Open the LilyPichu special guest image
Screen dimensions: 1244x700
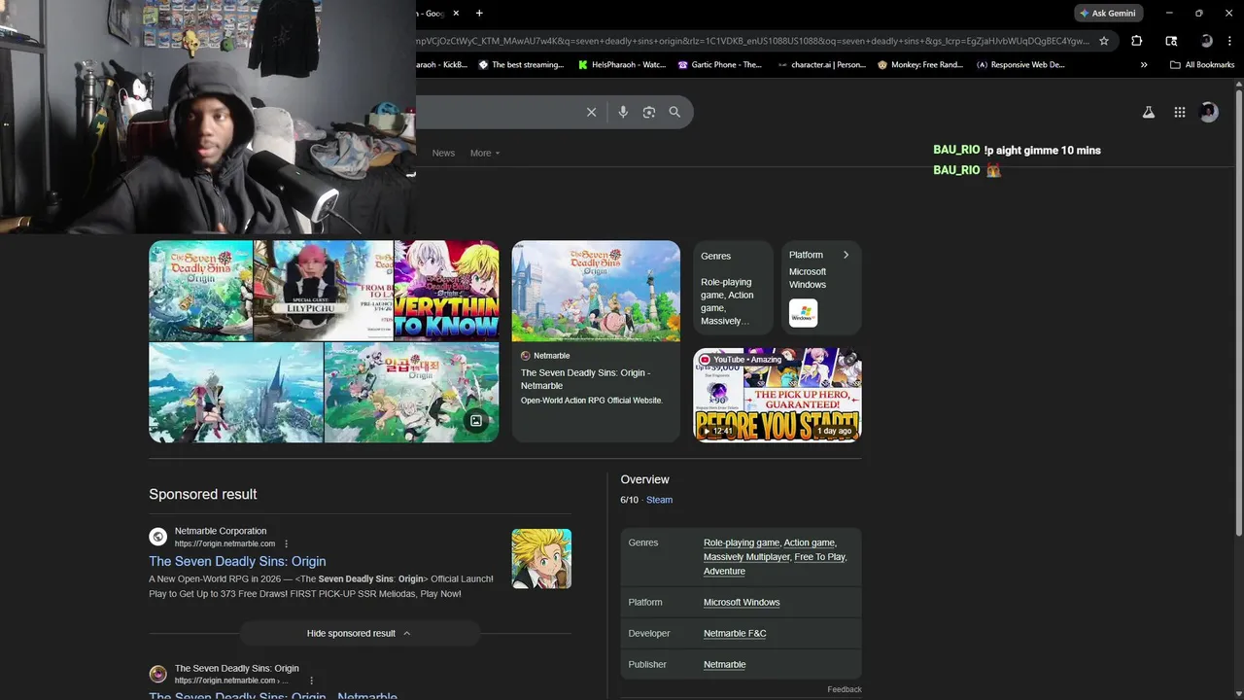[x=324, y=291]
